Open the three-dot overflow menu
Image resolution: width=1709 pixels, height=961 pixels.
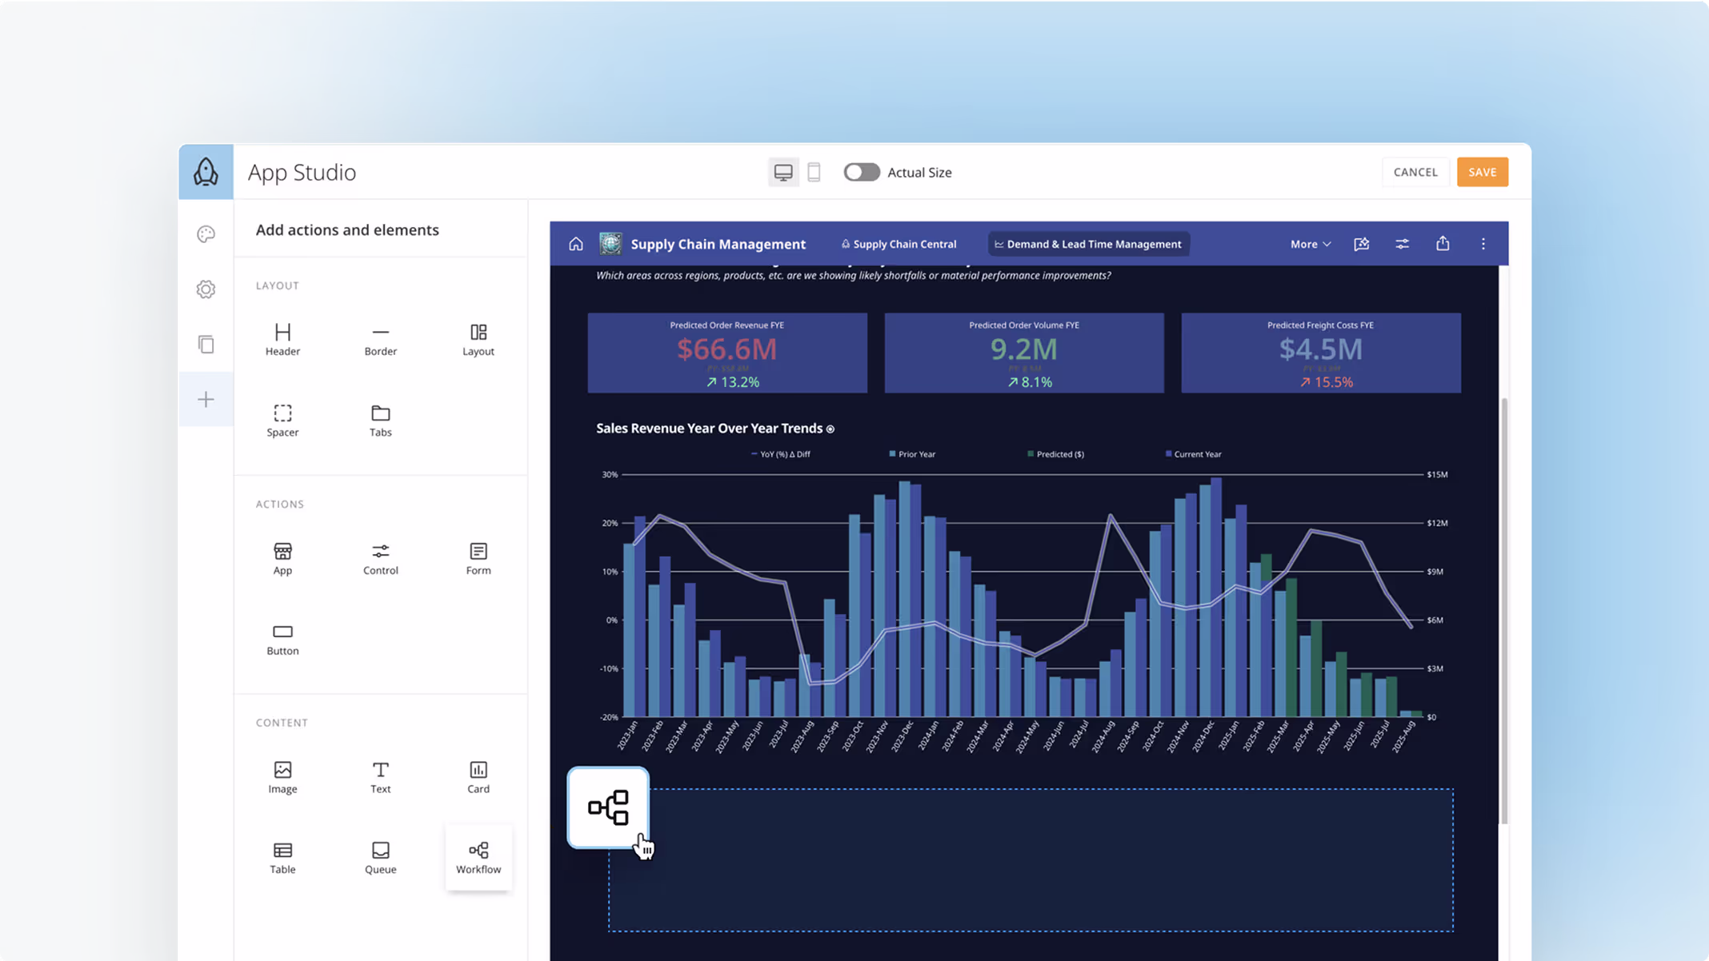click(x=1483, y=244)
